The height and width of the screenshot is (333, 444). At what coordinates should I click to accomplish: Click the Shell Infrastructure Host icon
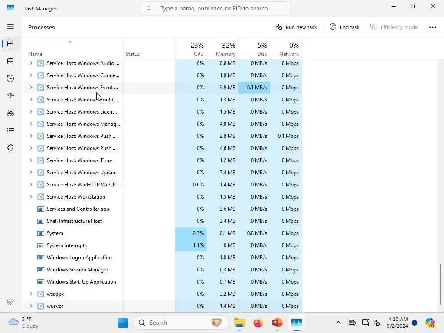point(41,221)
